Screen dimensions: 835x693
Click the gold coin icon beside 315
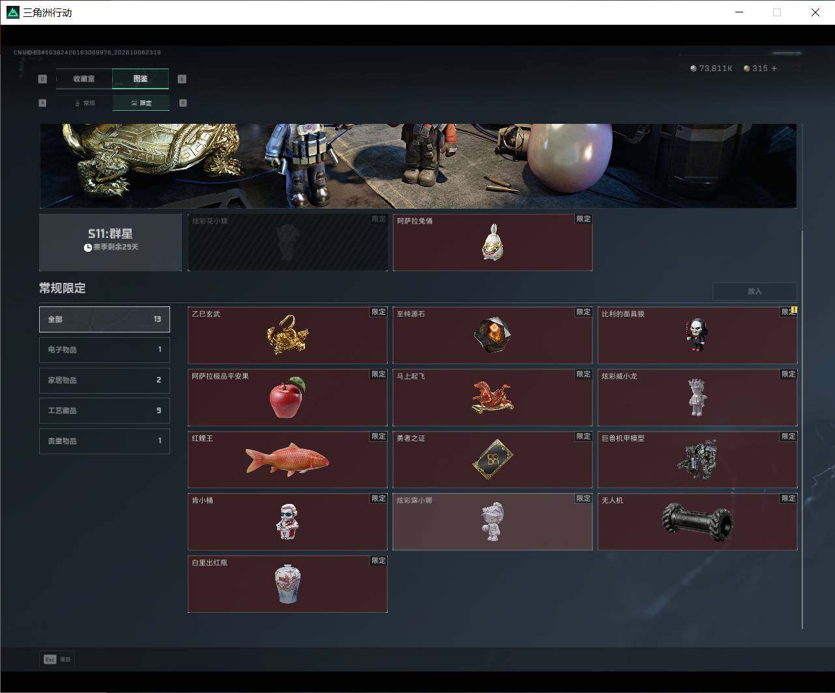click(746, 68)
